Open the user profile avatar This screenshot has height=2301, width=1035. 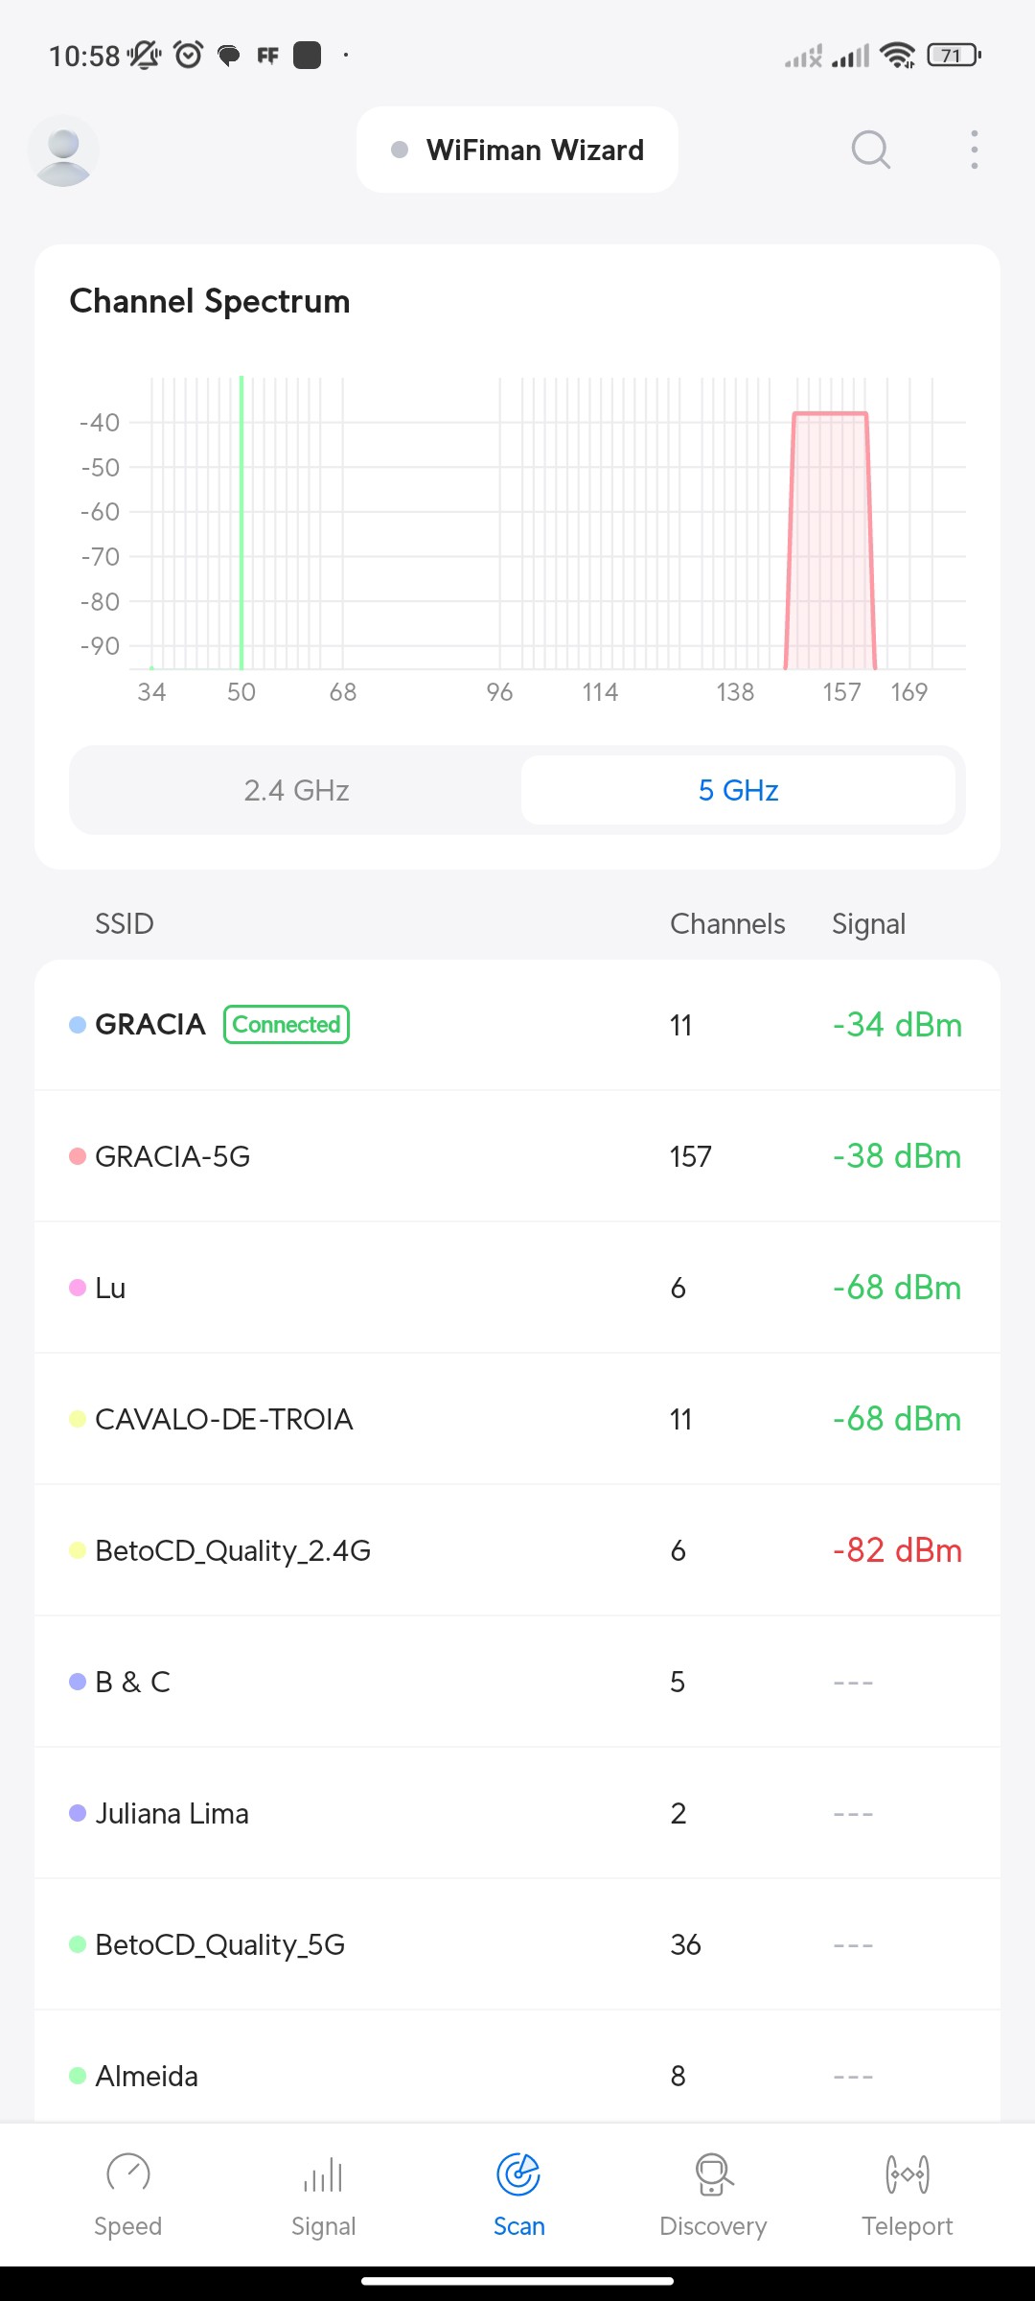63,151
